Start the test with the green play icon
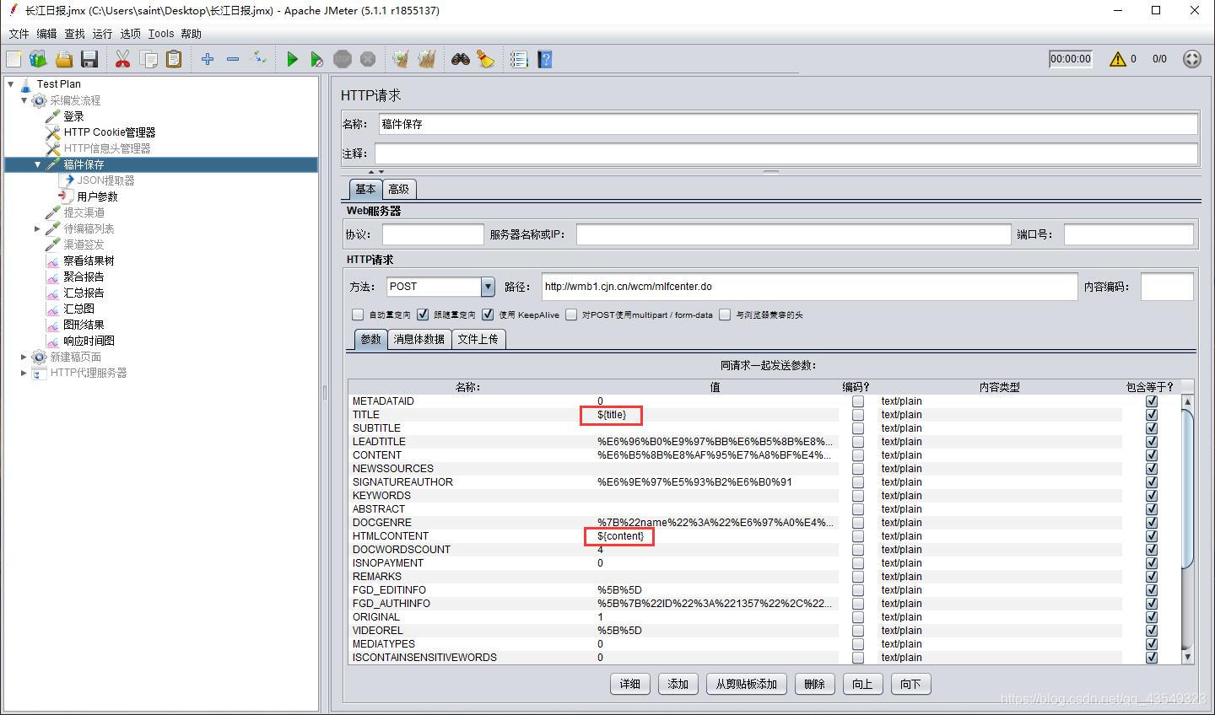Viewport: 1215px width, 715px height. click(292, 59)
